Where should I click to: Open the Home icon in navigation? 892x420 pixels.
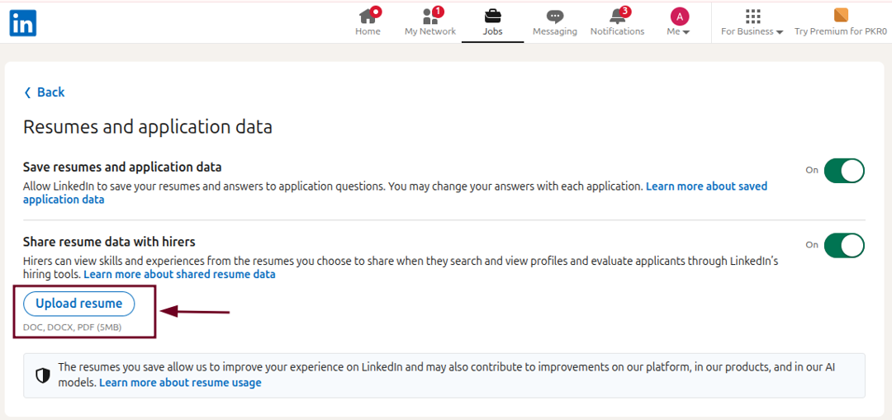tap(368, 16)
